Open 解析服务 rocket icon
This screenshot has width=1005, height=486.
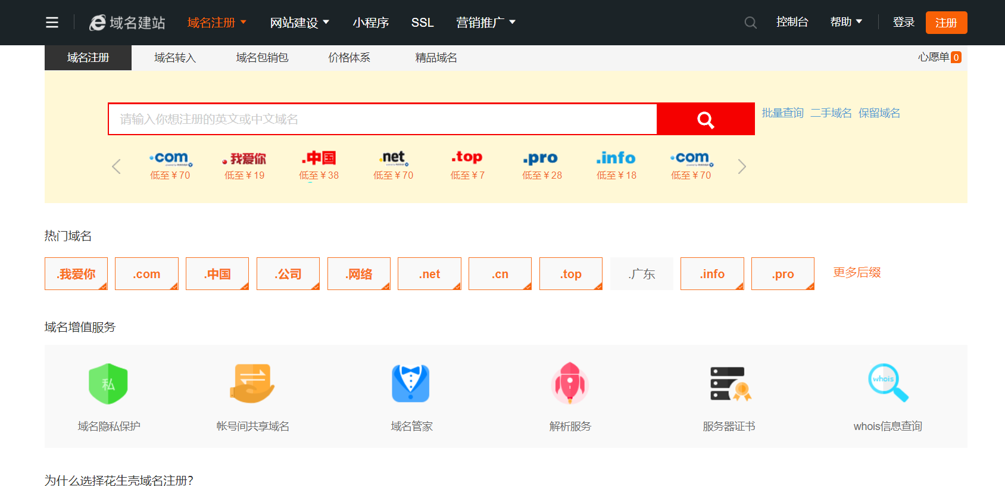click(x=570, y=384)
